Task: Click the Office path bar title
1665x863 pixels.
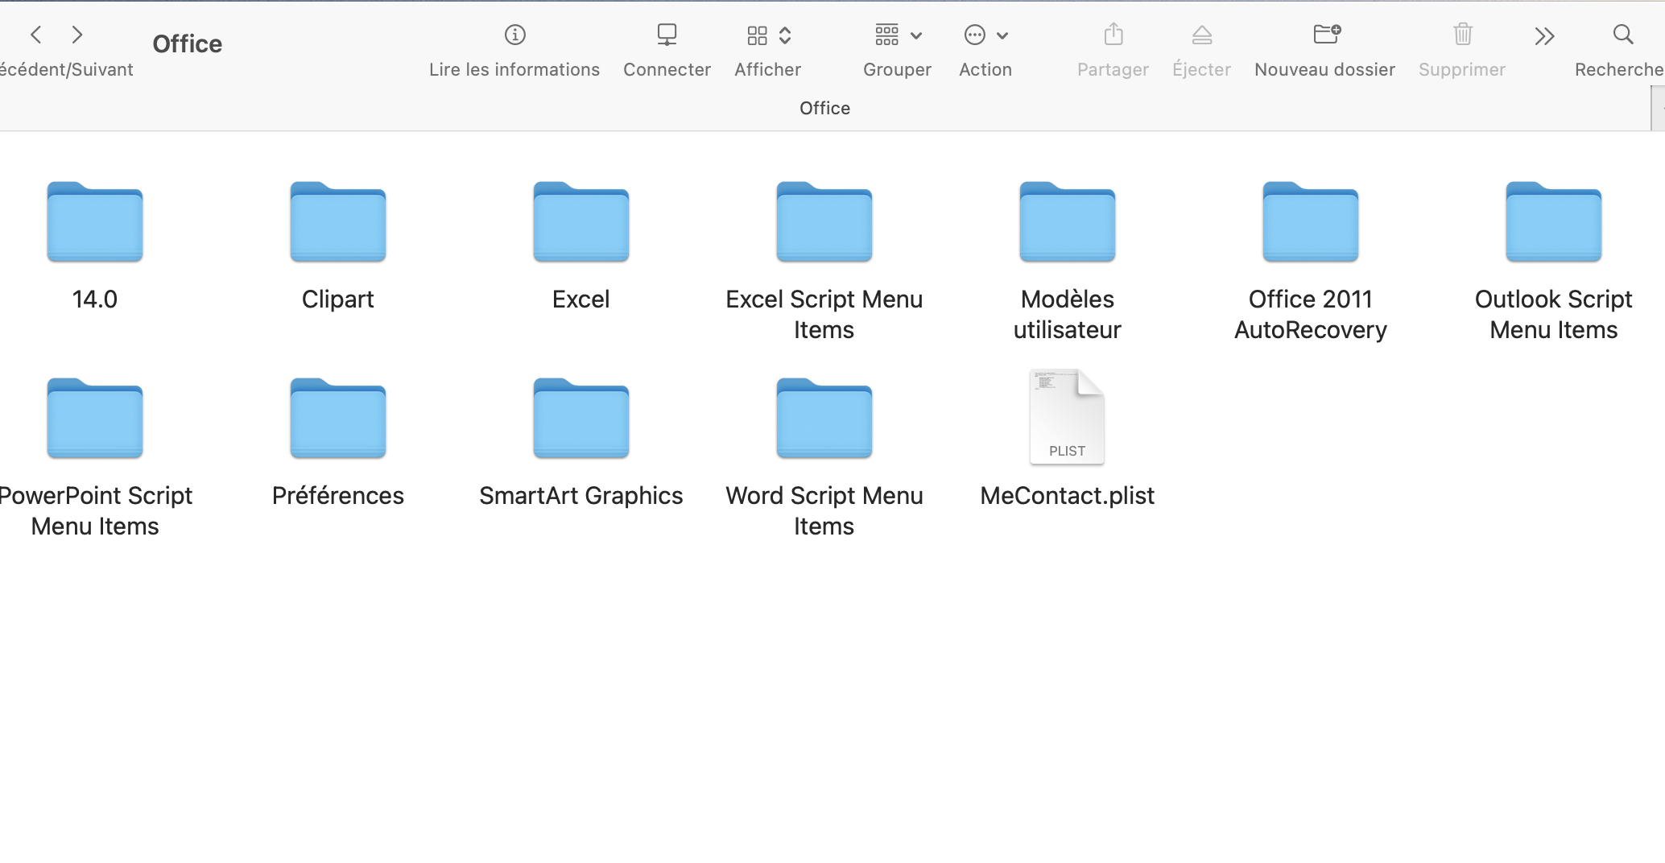Action: point(825,108)
